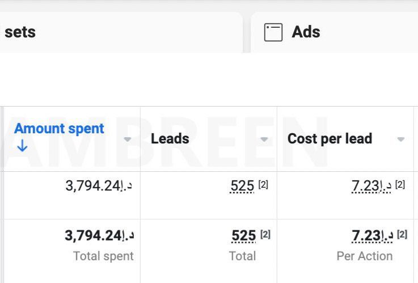The width and height of the screenshot is (418, 283).
Task: Click the underlined 7.23 cost value in first row
Action: click(x=371, y=185)
